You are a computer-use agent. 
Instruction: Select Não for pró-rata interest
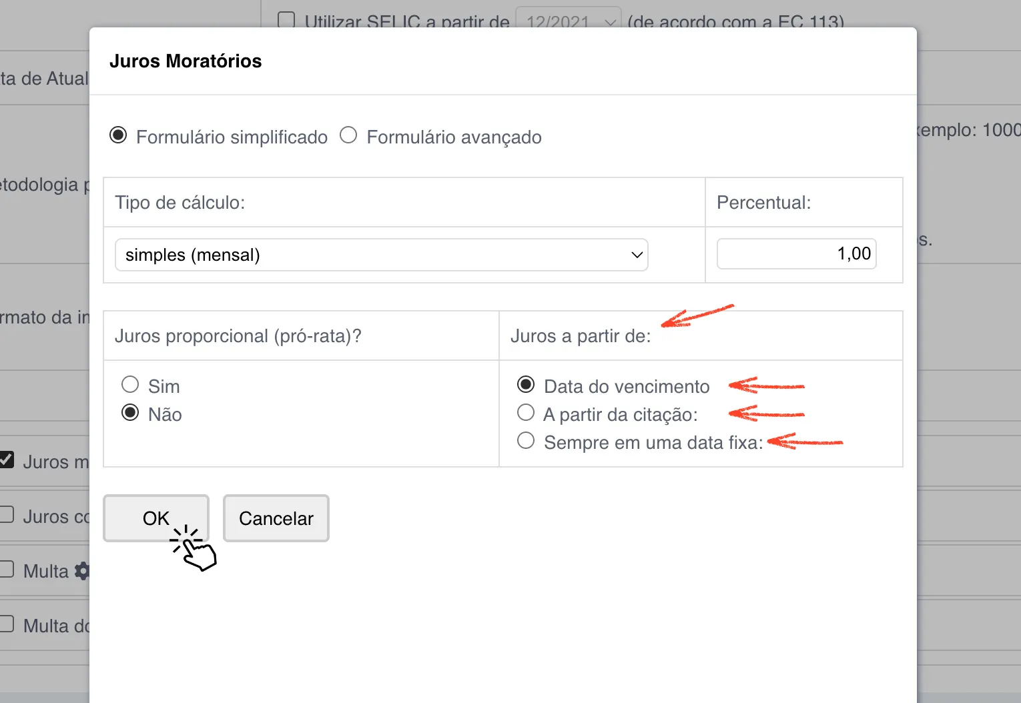tap(130, 413)
